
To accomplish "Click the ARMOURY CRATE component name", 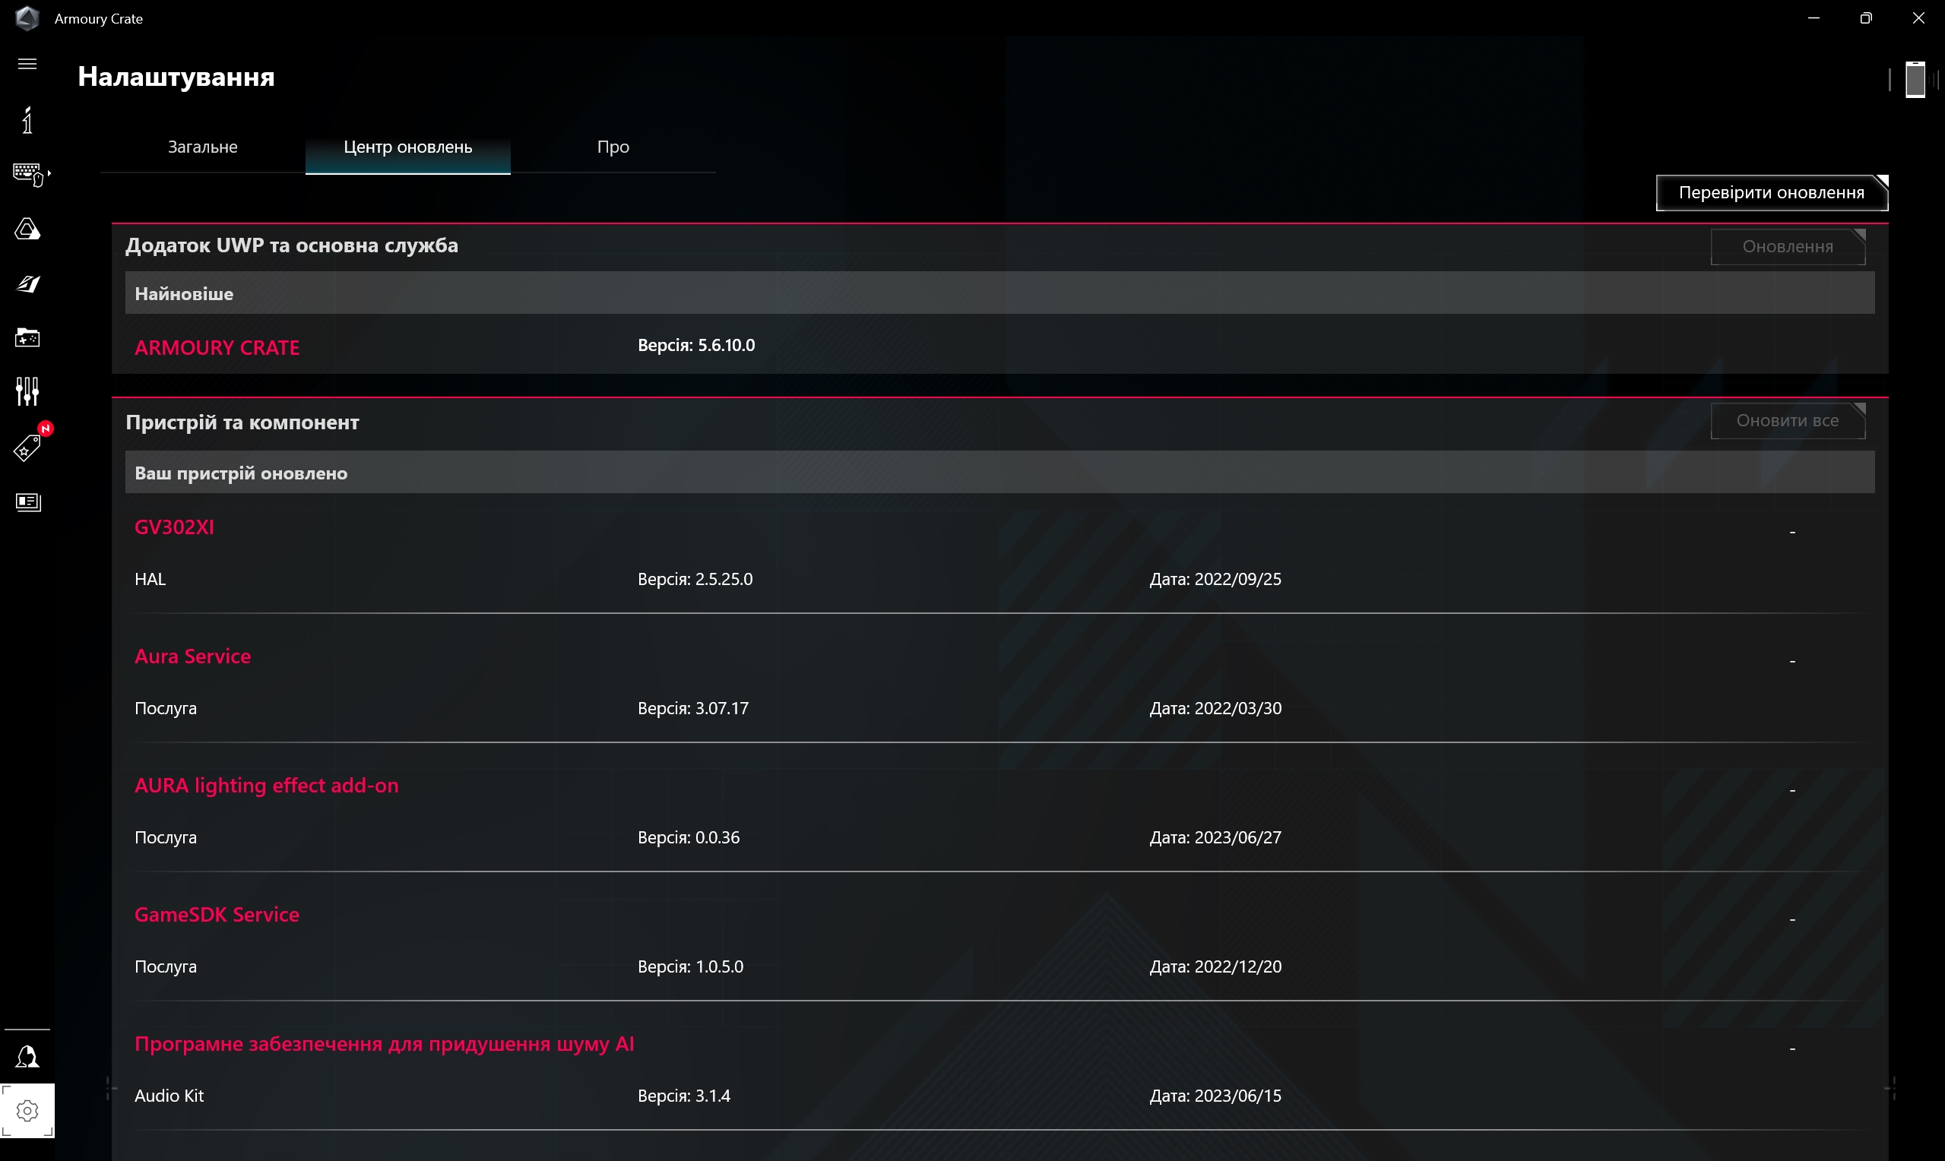I will tap(217, 347).
